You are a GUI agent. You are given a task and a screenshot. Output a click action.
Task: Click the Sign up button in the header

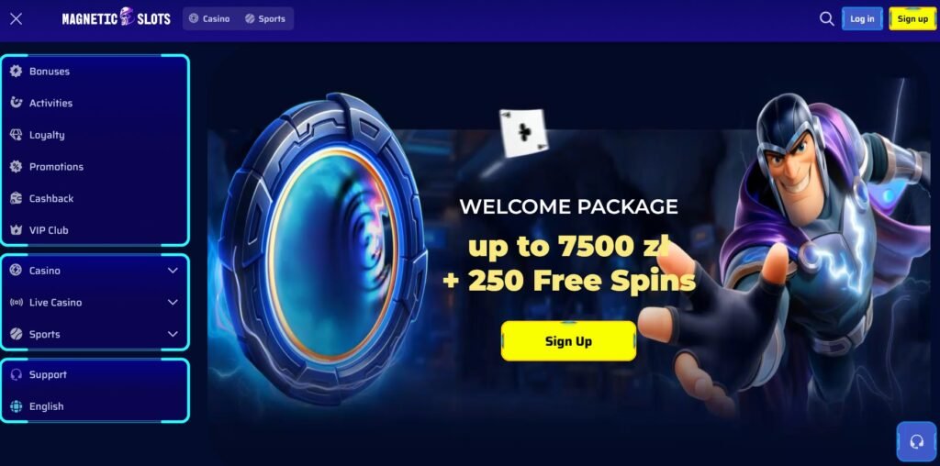point(912,18)
